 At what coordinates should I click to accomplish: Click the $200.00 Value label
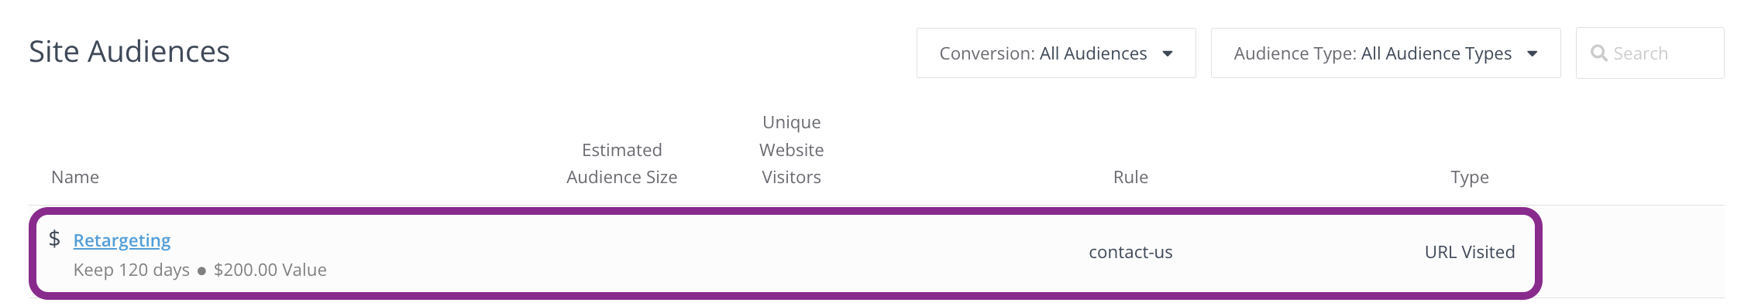(x=270, y=270)
